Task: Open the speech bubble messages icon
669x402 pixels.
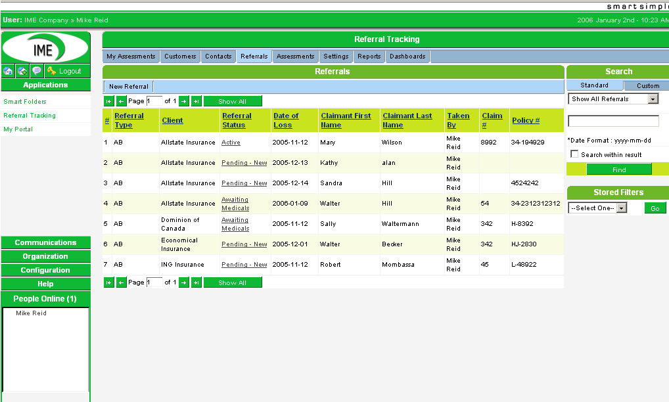Action: click(37, 71)
